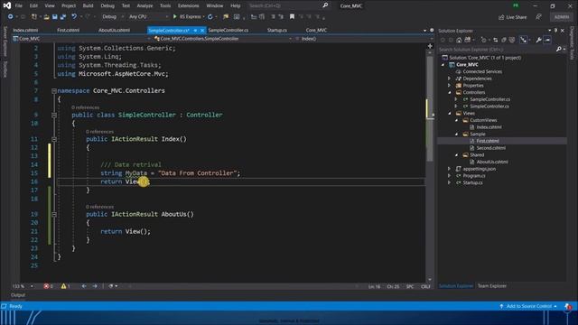The height and width of the screenshot is (325, 578).
Task: Expand the Properties node in Solution Explorer
Action: click(450, 86)
